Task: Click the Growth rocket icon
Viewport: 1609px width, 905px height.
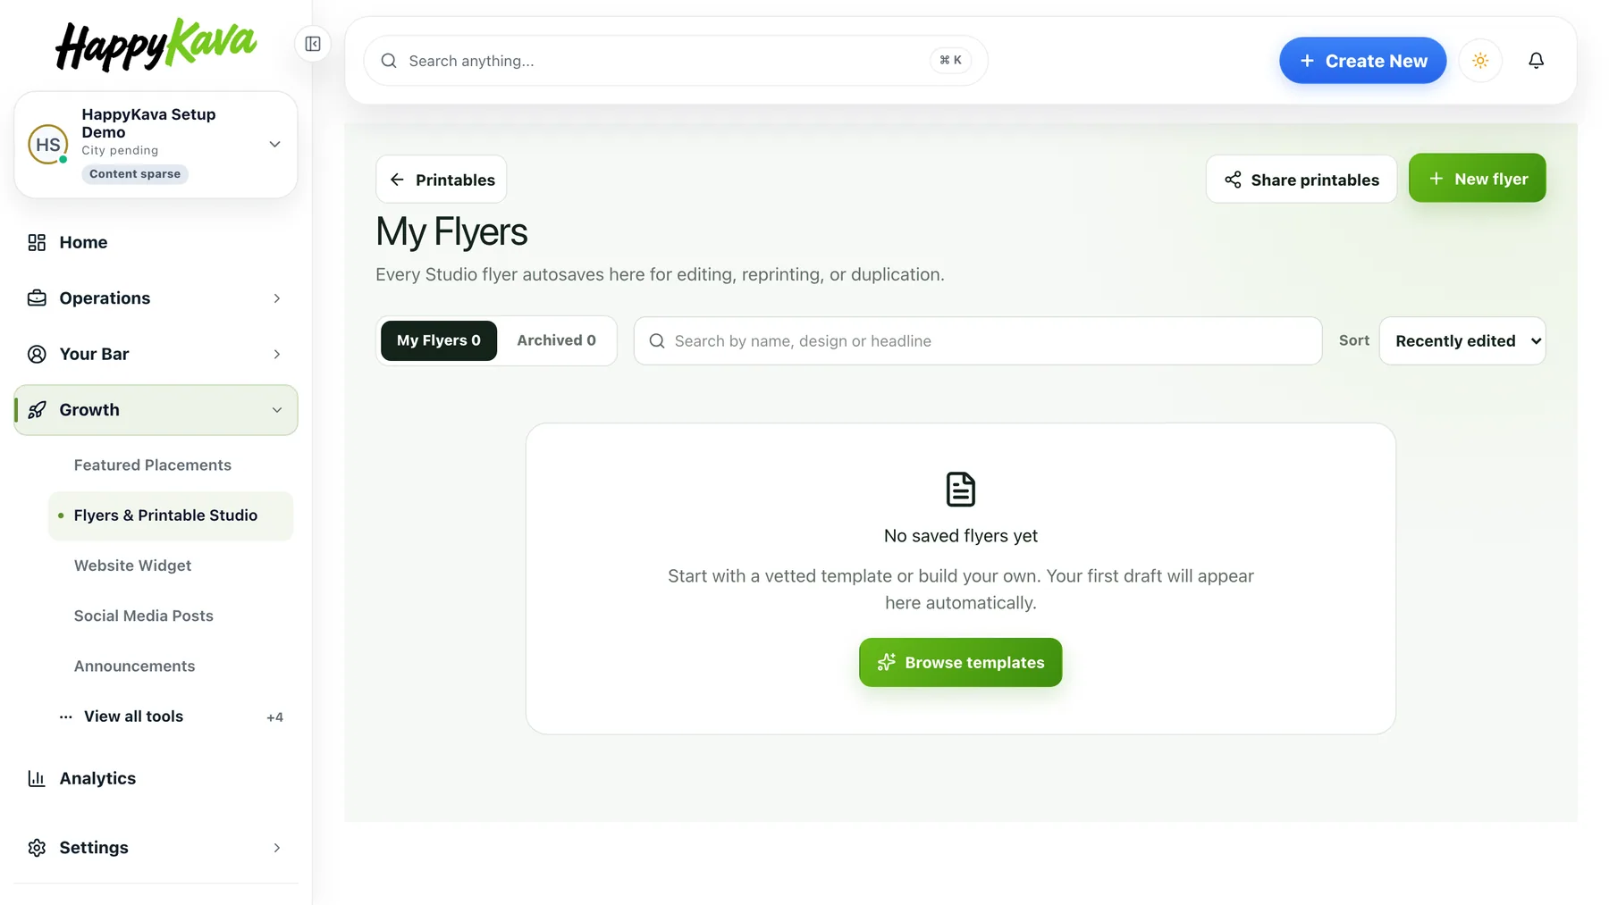Action: click(37, 410)
